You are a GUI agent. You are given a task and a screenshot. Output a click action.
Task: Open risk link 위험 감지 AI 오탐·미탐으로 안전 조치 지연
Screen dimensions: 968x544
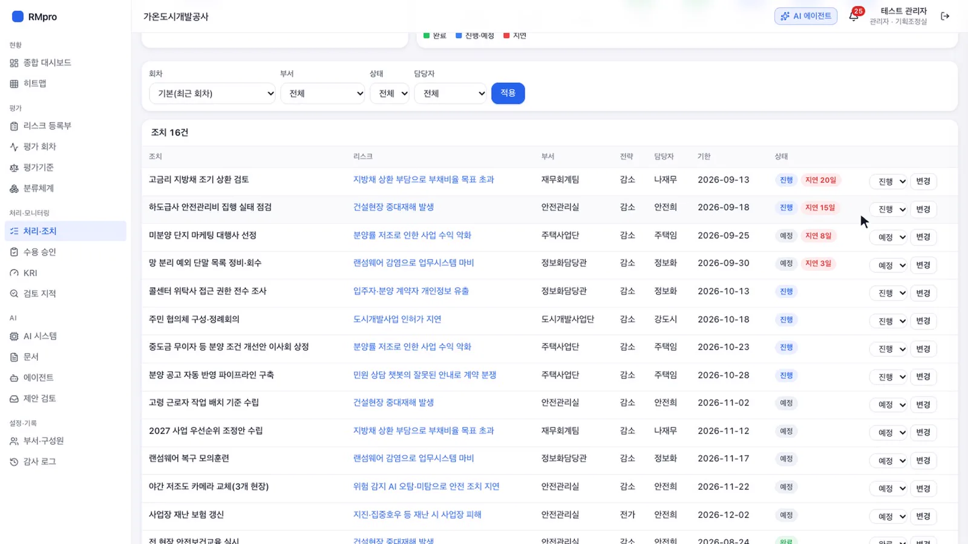[426, 487]
